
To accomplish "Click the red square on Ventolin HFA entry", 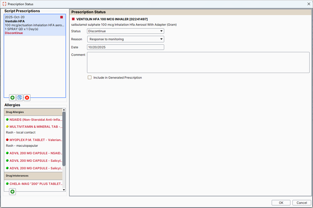I will (x=62, y=17).
